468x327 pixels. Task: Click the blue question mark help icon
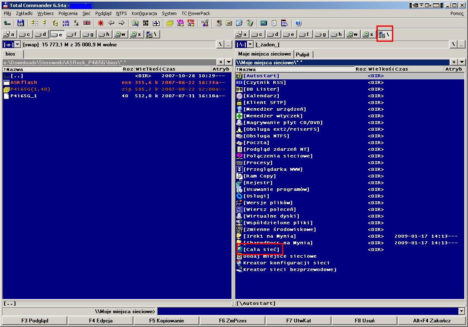298,23
